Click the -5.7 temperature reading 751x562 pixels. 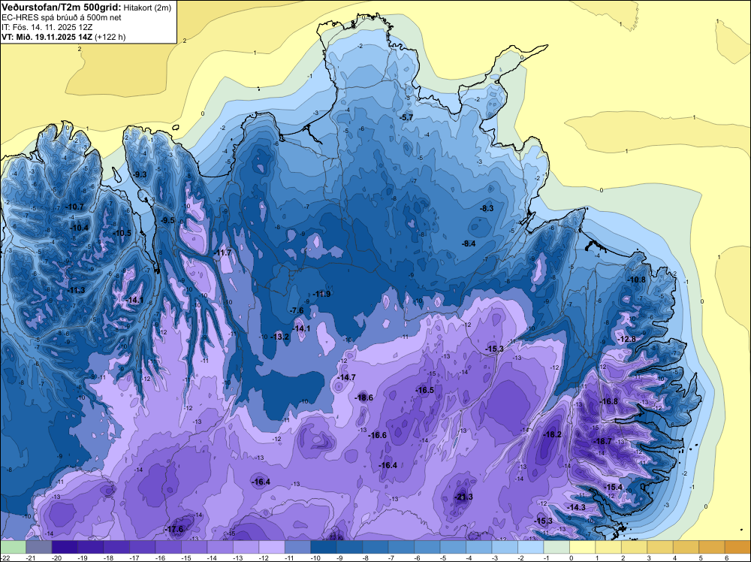coord(406,117)
